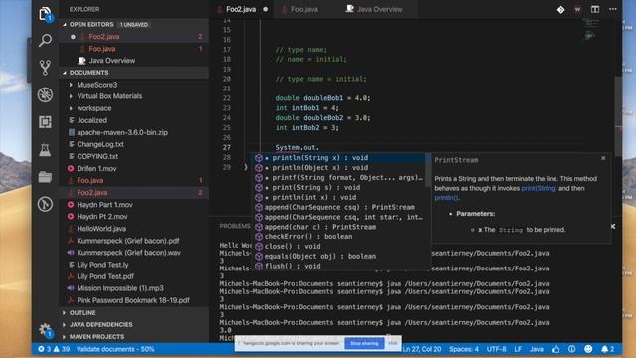The width and height of the screenshot is (636, 358).
Task: Click the suggestion list scrollbar
Action: [x=428, y=170]
